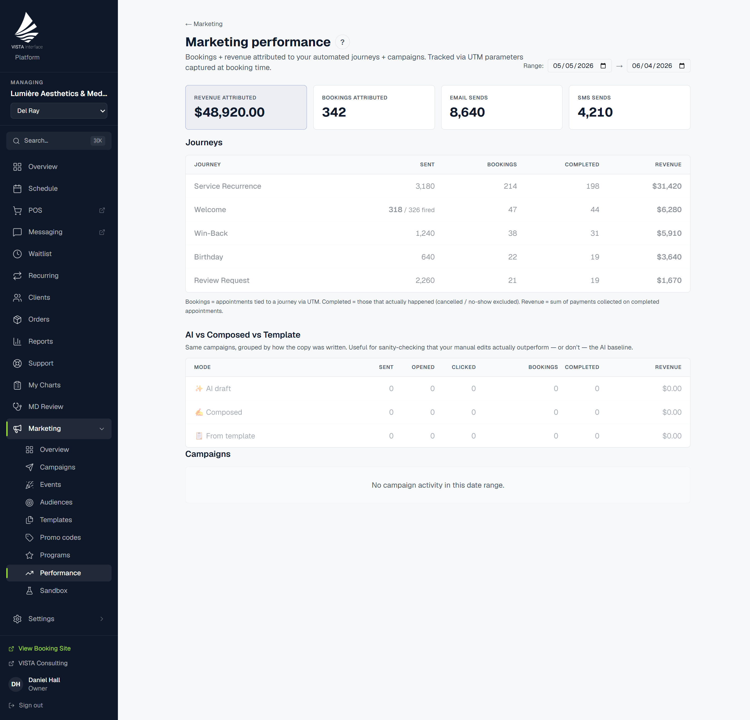The image size is (750, 720).
Task: Click the MD Review stethoscope icon
Action: (17, 407)
